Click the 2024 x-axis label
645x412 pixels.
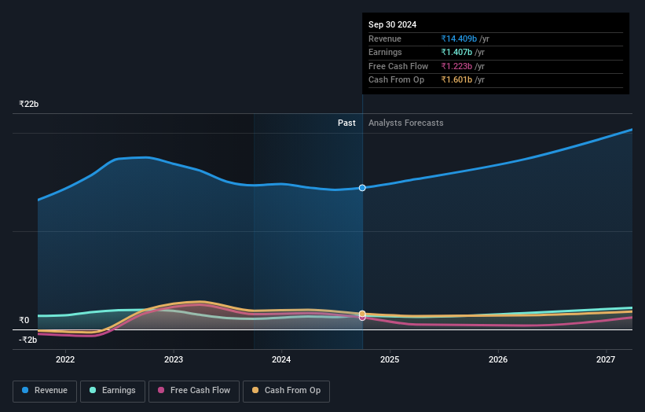pos(281,360)
